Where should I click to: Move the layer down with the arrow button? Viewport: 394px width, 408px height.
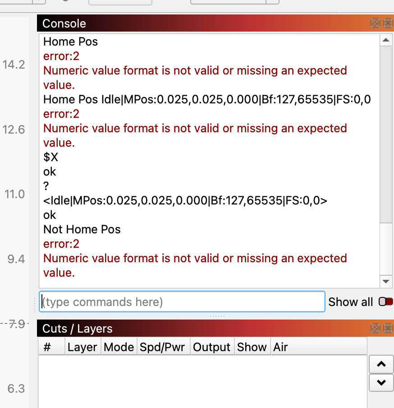coord(381,383)
